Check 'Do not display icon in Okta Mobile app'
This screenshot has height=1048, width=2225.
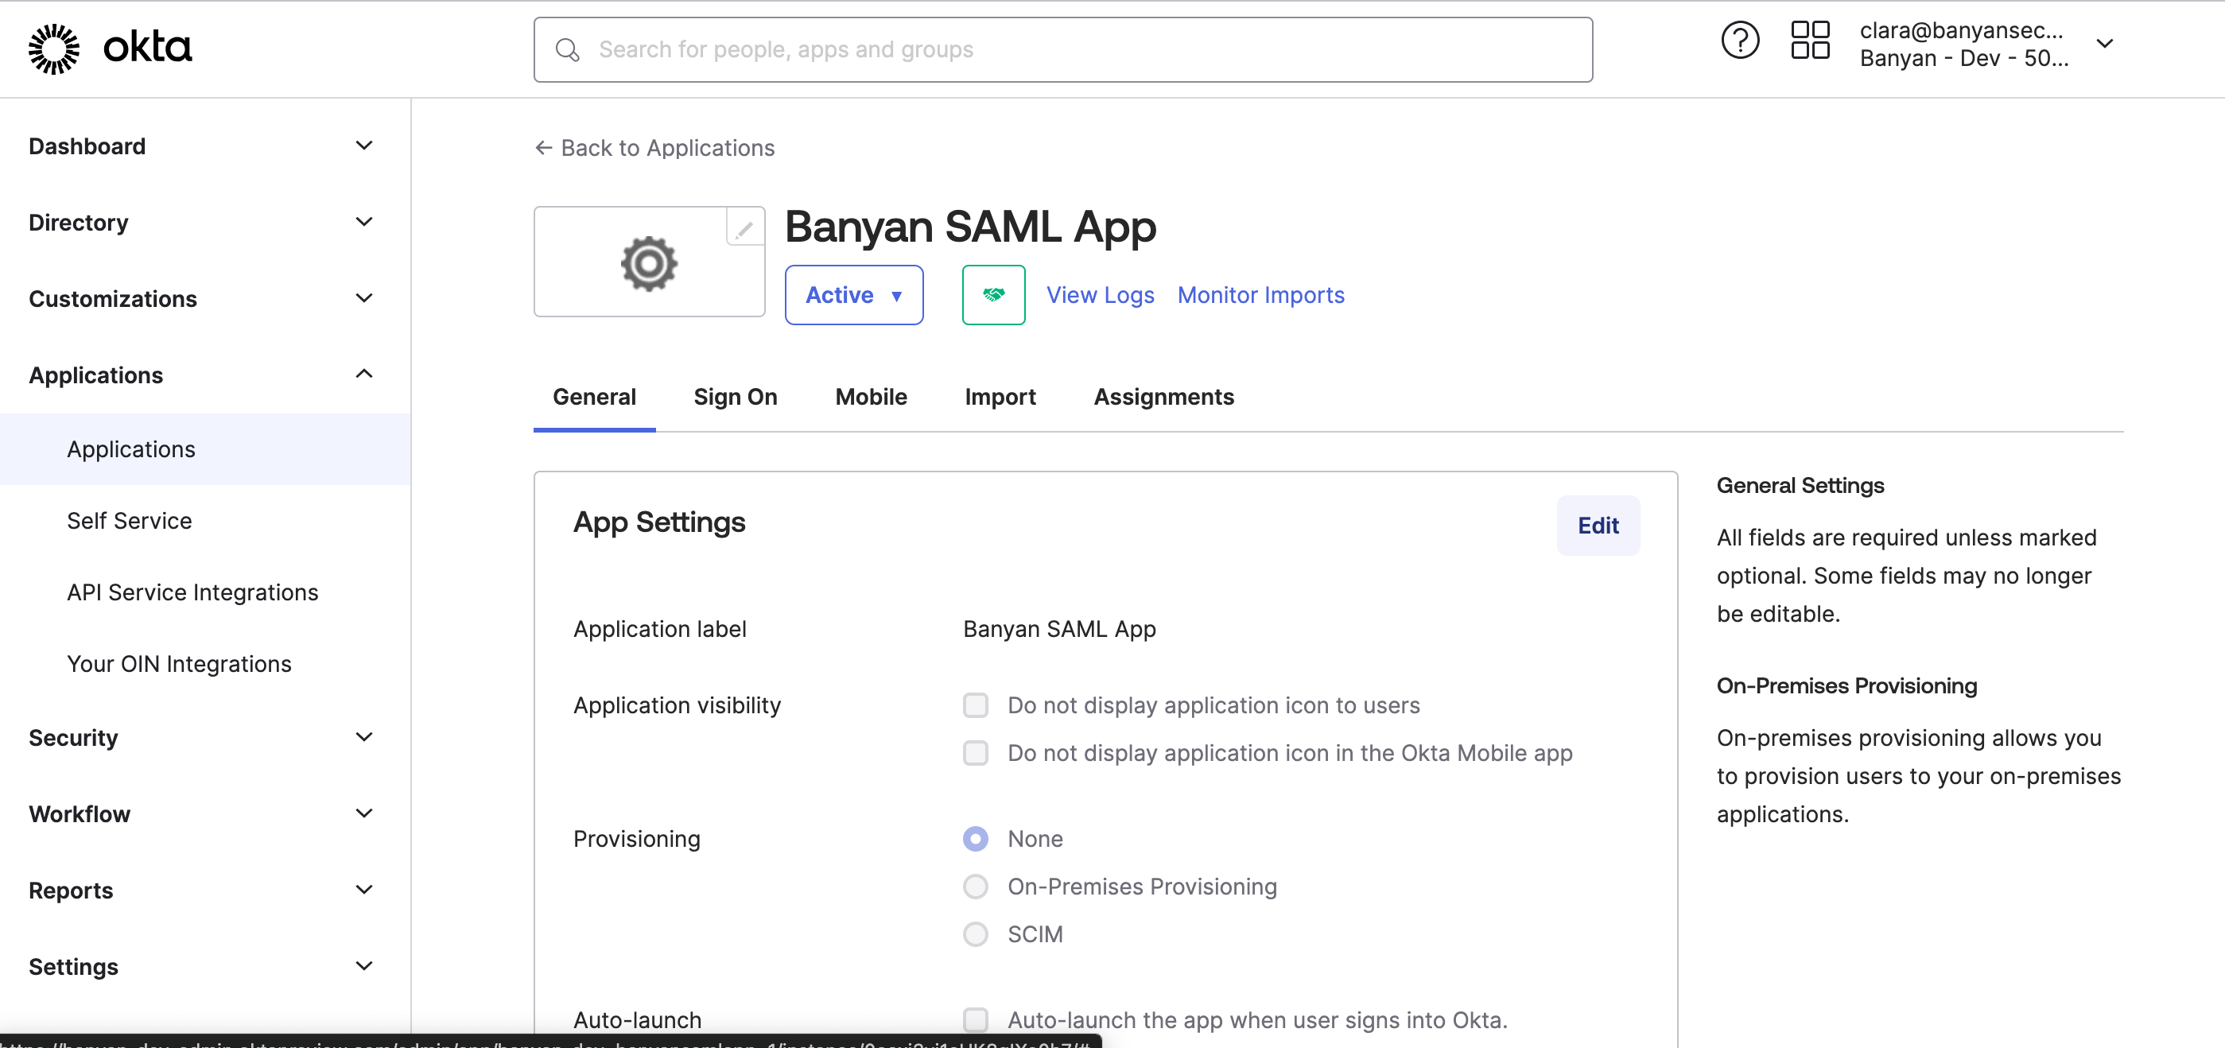point(975,752)
